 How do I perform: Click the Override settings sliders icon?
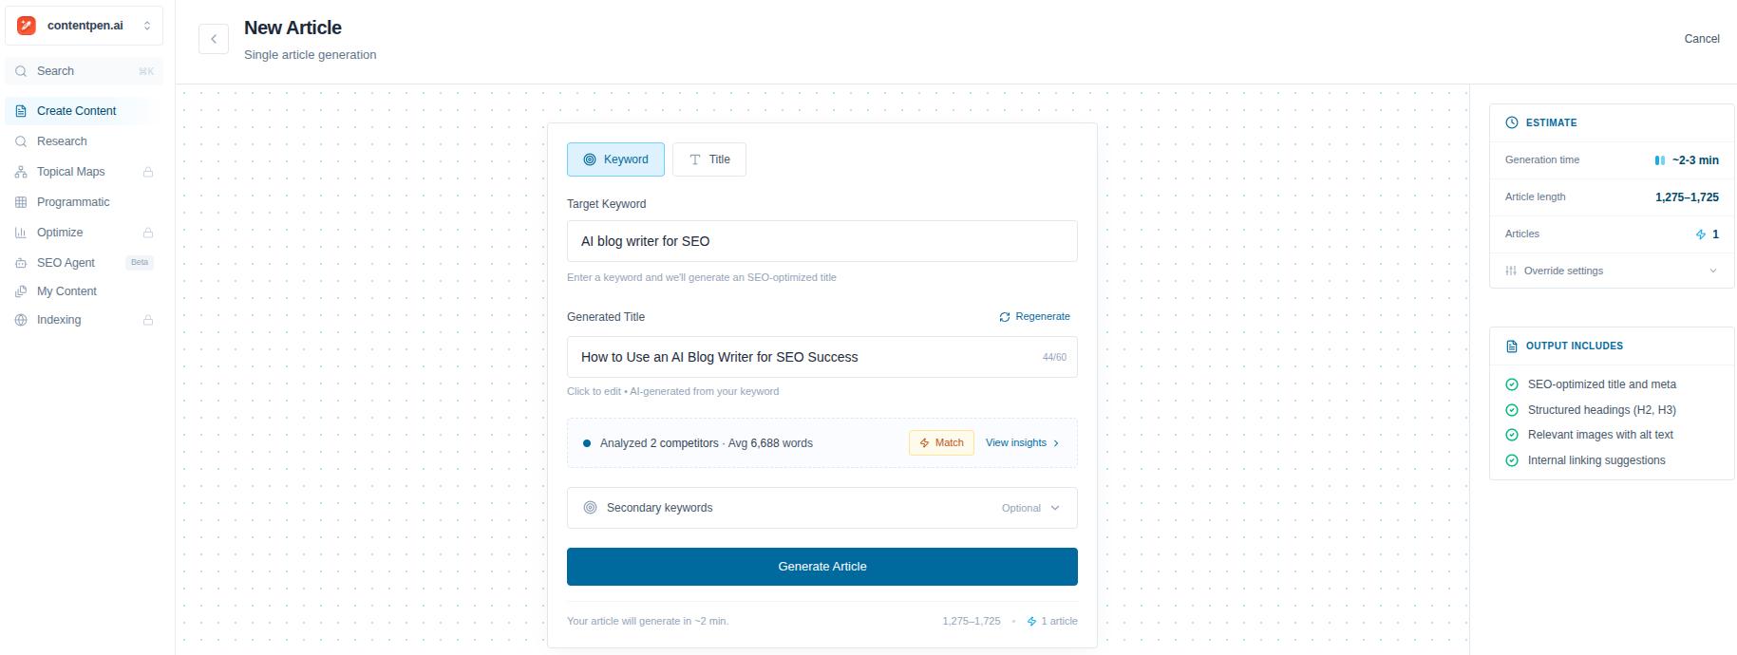(x=1511, y=271)
